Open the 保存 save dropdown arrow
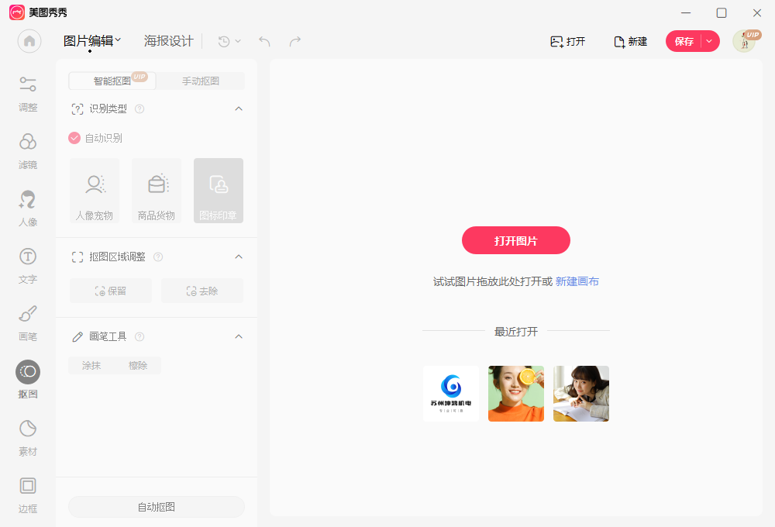775x527 pixels. (x=710, y=41)
